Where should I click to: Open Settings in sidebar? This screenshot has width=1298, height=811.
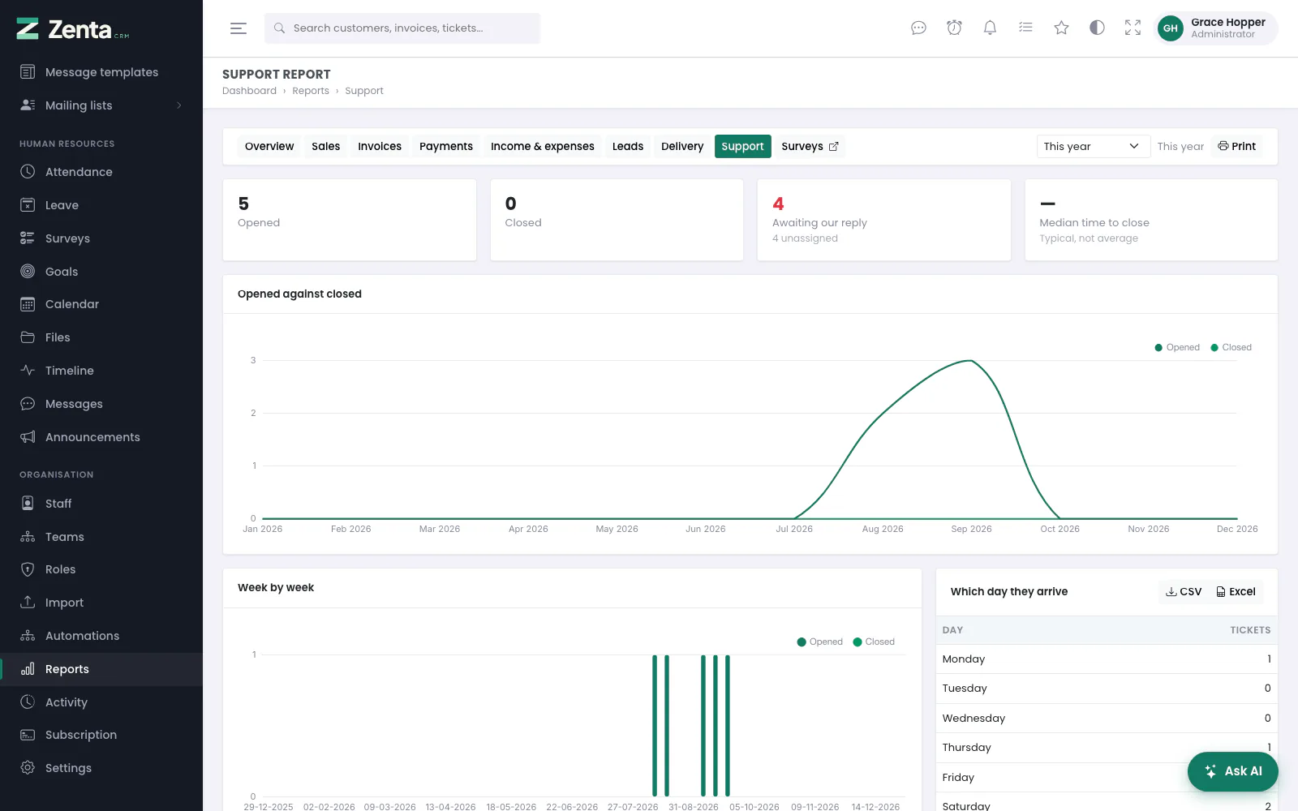[101, 768]
